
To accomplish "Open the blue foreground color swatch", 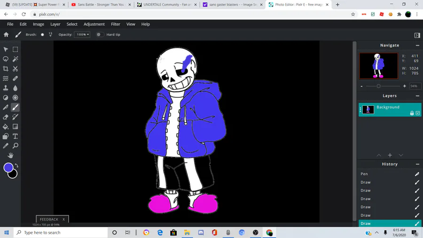I will 8,167.
